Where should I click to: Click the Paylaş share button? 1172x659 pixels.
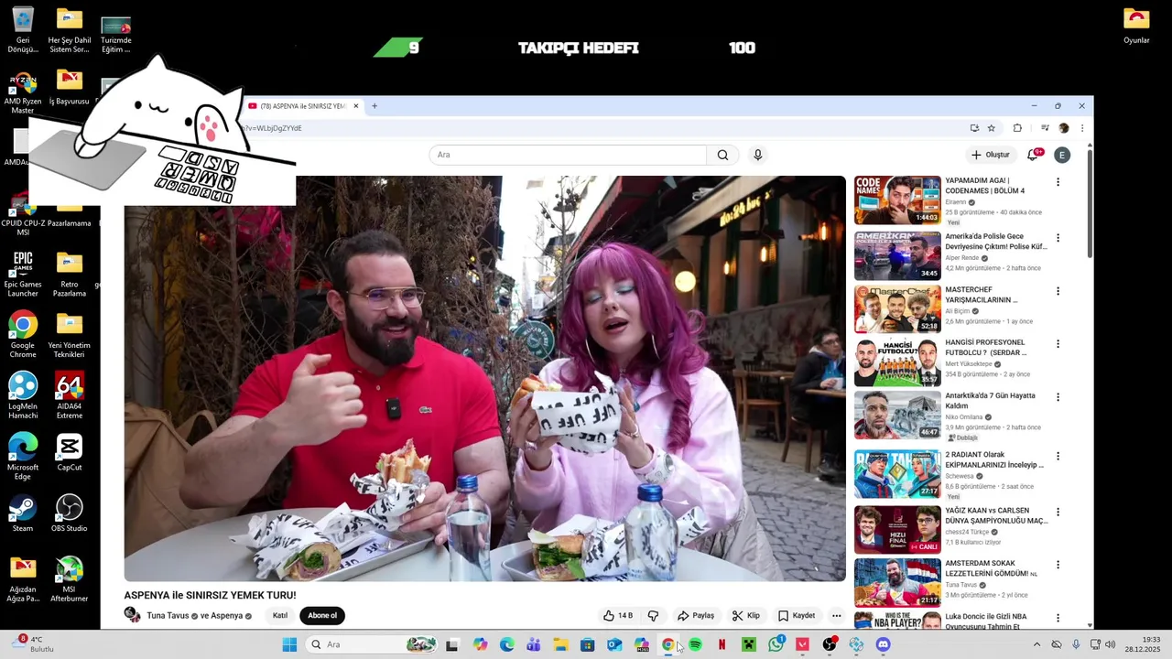pyautogui.click(x=695, y=616)
